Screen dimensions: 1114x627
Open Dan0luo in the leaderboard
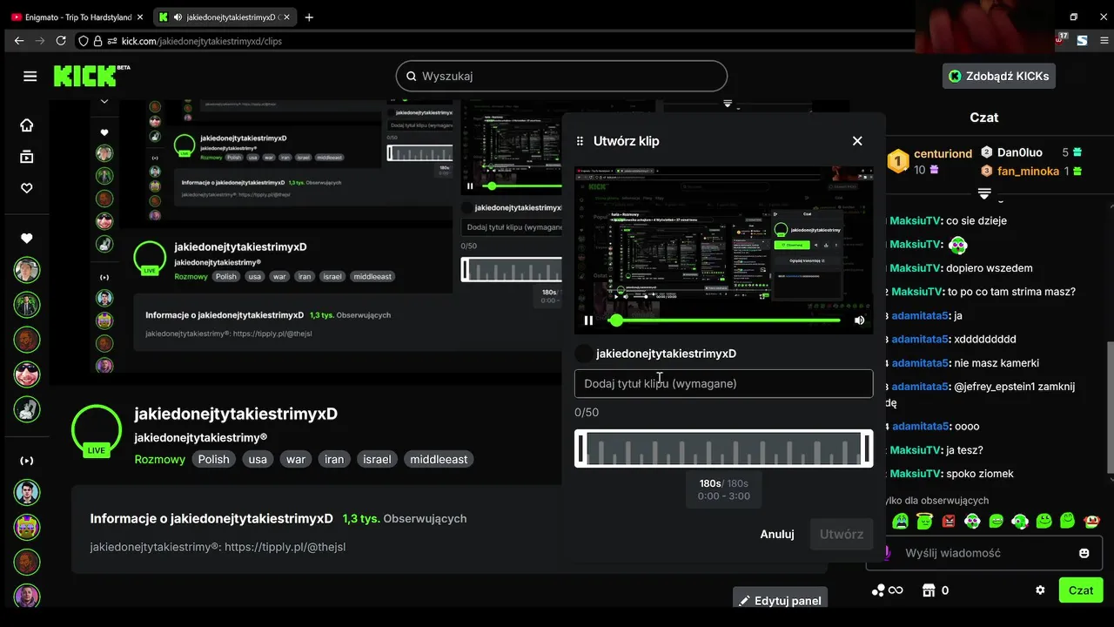tap(1020, 152)
